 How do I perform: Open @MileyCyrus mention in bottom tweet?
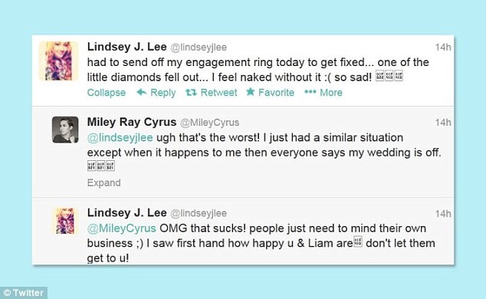121,228
